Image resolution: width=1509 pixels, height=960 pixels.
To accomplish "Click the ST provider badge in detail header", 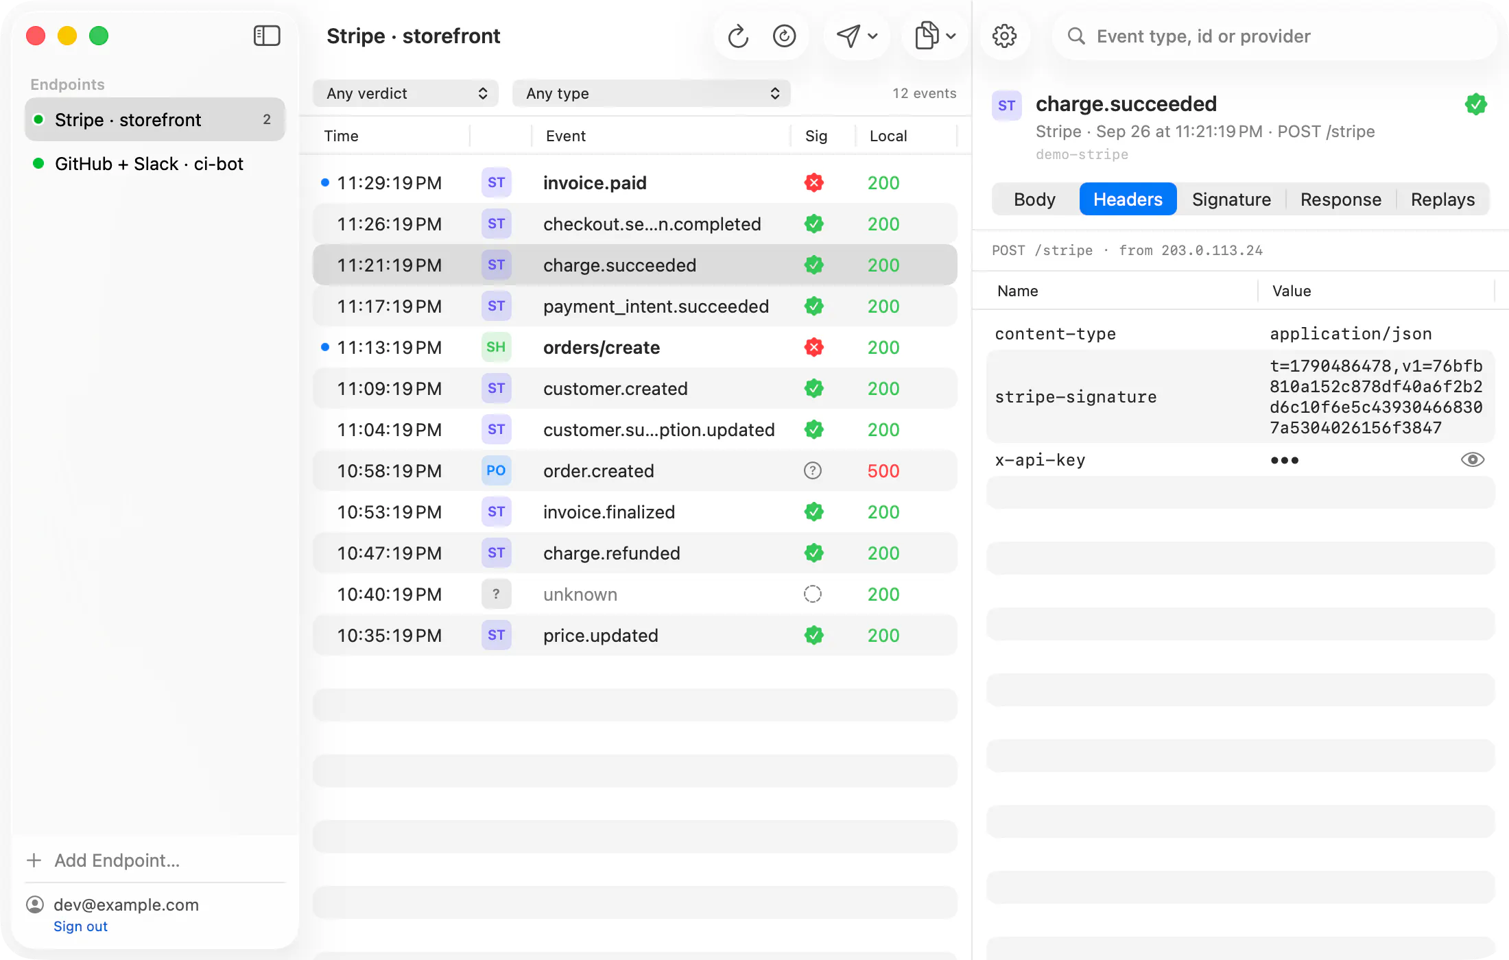I will point(1007,106).
